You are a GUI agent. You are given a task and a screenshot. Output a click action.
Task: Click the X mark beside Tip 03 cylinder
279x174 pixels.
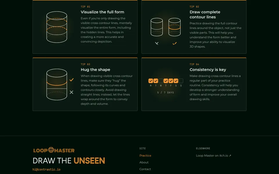[71, 92]
